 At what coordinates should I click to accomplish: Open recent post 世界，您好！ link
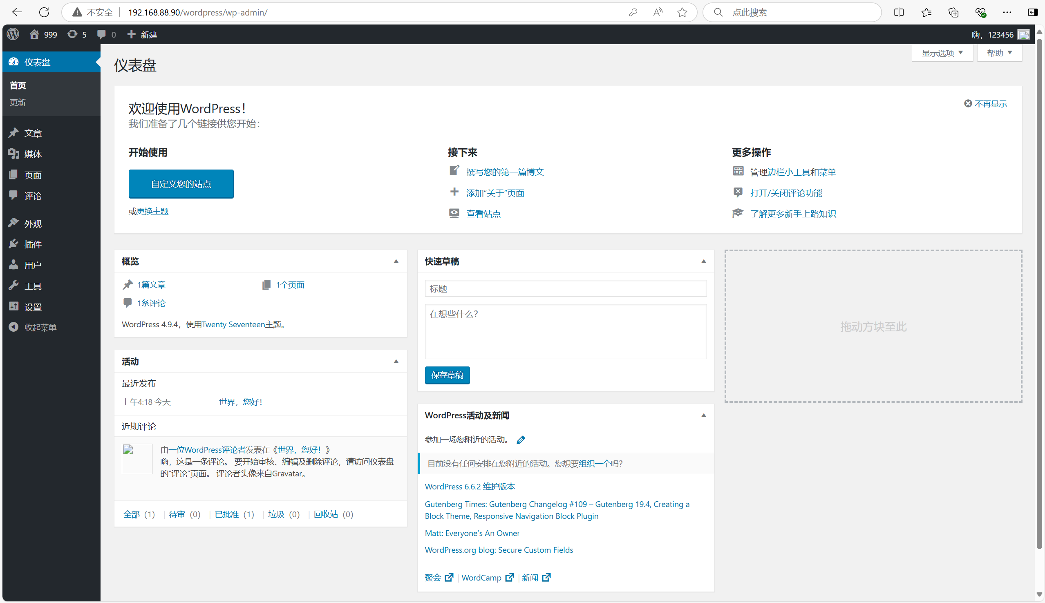[240, 402]
